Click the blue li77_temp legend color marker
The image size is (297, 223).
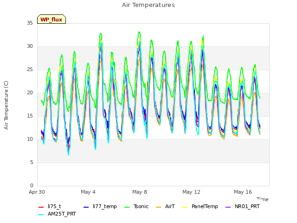click(x=86, y=207)
